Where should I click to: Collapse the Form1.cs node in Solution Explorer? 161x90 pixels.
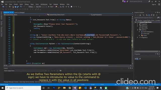click(x=138, y=30)
